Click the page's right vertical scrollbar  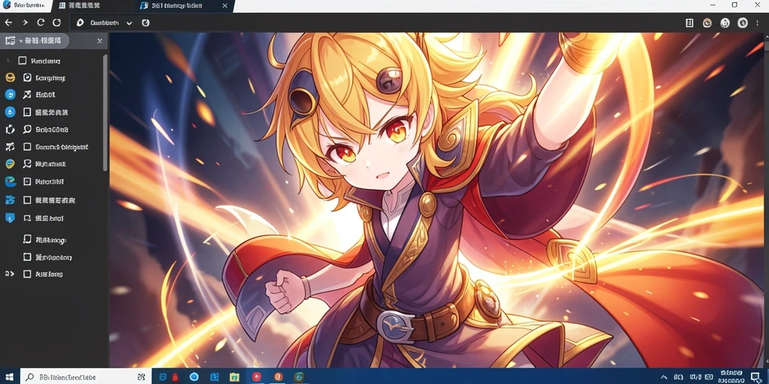[766, 199]
